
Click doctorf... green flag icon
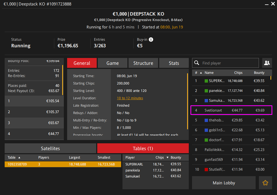(x=206, y=140)
